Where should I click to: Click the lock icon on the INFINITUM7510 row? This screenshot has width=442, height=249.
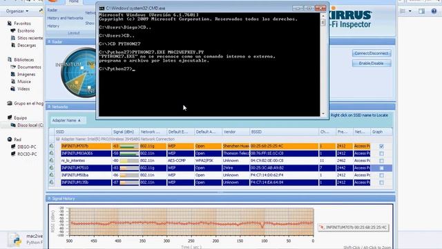pos(51,167)
